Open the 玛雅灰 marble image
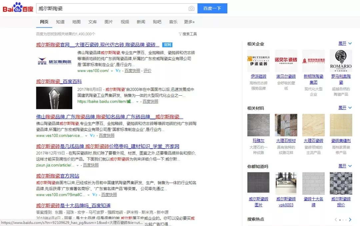The width and height of the screenshot is (360, 226). (259, 125)
